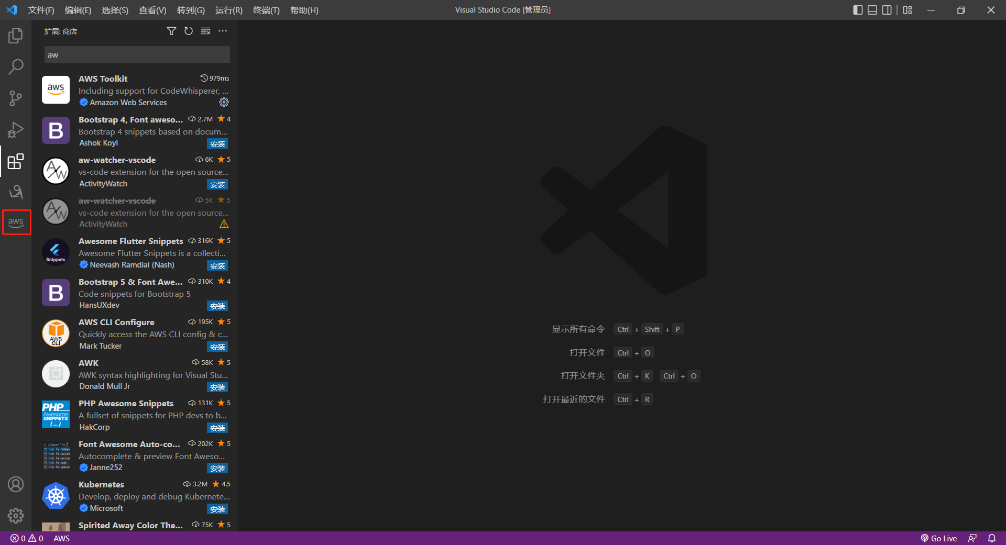
Task: Refresh the extensions list
Action: [x=189, y=31]
